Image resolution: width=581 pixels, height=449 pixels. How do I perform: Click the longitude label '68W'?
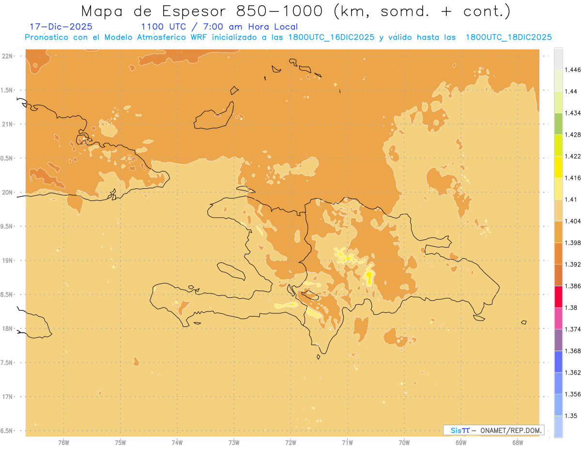[518, 442]
